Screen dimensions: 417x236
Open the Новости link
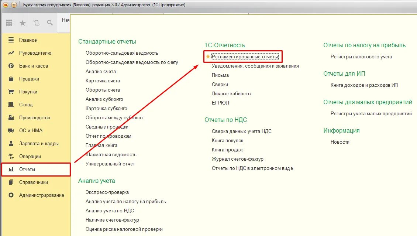point(340,142)
